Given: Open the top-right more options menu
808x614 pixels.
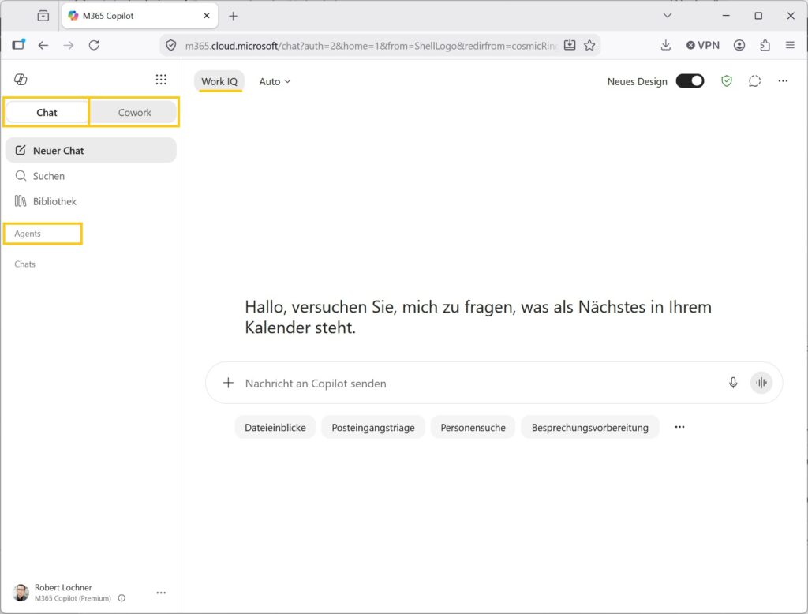Looking at the screenshot, I should tap(783, 81).
